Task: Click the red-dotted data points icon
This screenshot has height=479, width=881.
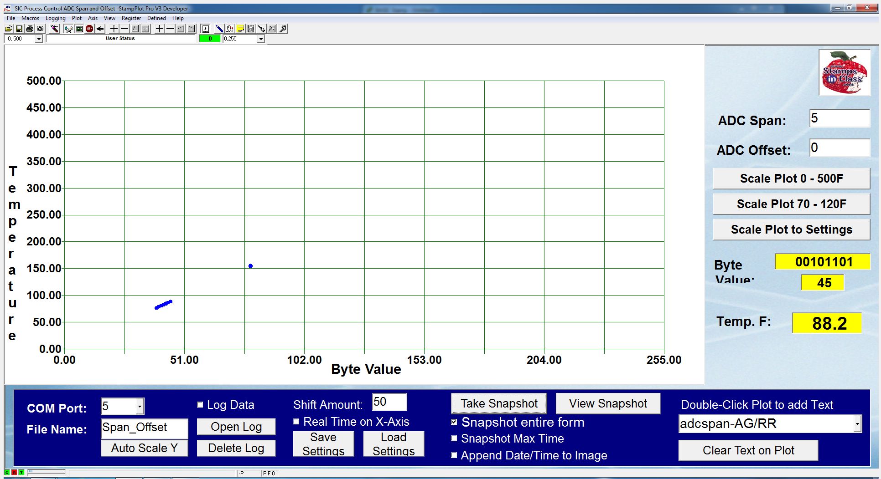Action: (230, 29)
